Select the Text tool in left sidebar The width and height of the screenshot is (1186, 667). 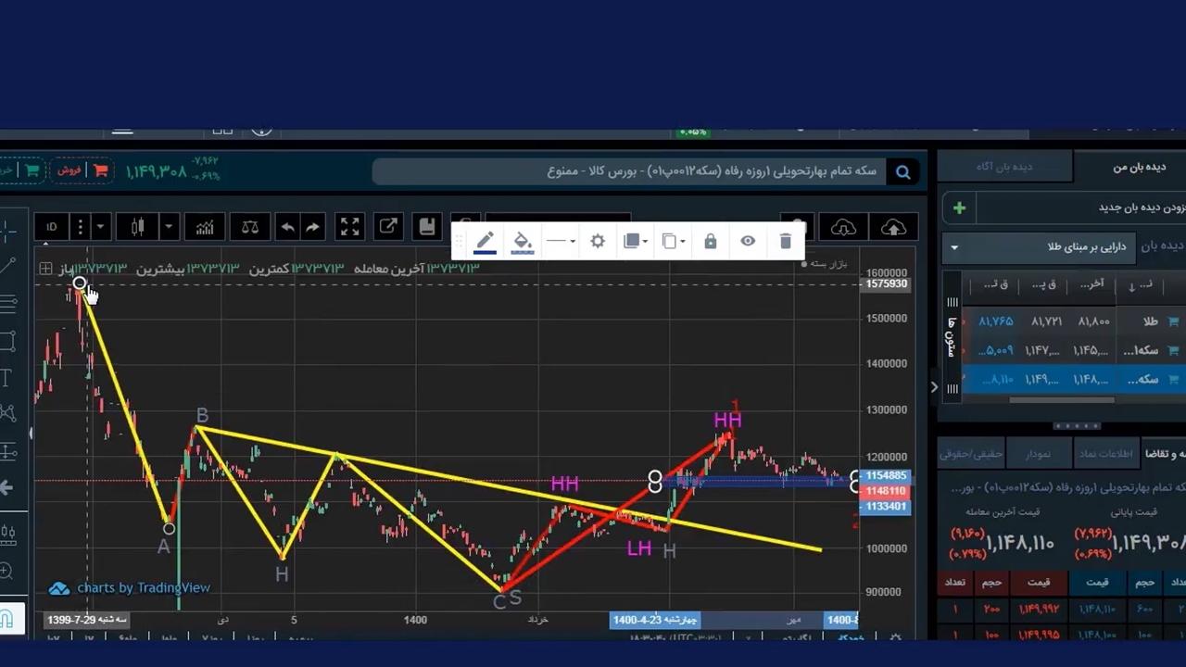coord(6,377)
